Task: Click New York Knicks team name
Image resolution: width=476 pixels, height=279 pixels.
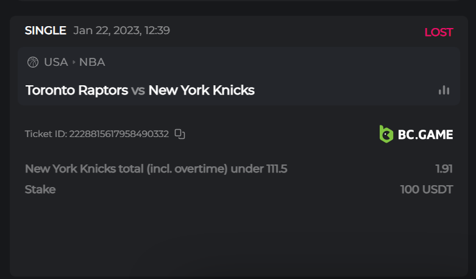Action: 201,91
